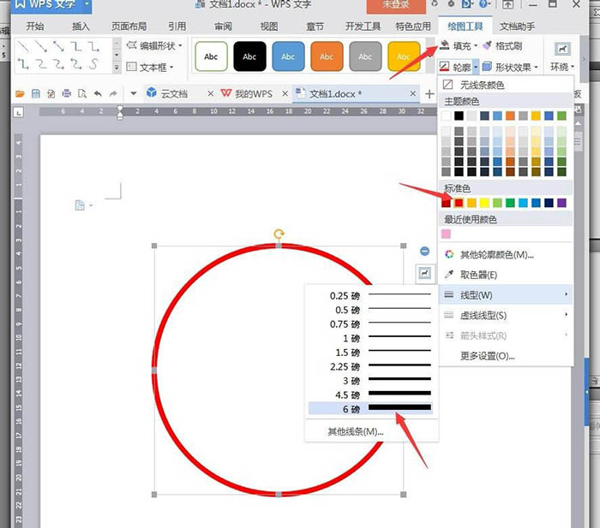
Task: Expand the Shape Effects dropdown arrow
Action: (x=536, y=68)
